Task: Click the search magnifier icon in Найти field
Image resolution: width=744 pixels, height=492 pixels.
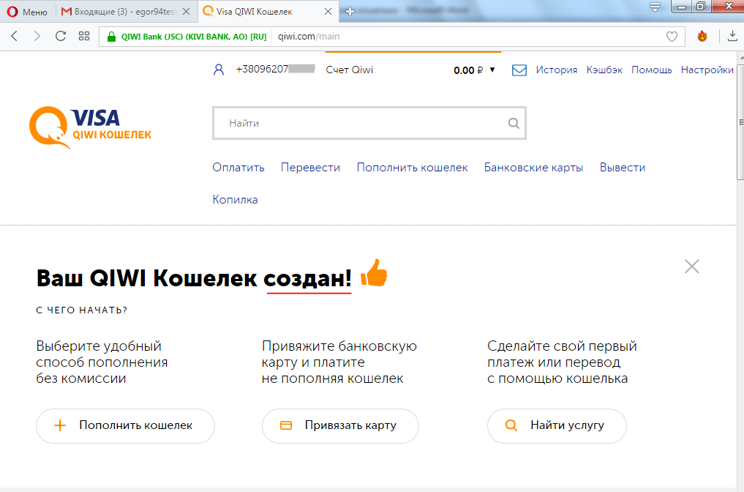Action: click(x=514, y=124)
